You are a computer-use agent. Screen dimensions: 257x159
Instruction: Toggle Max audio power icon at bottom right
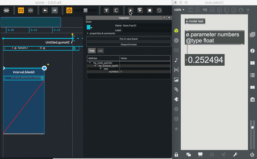252,155
